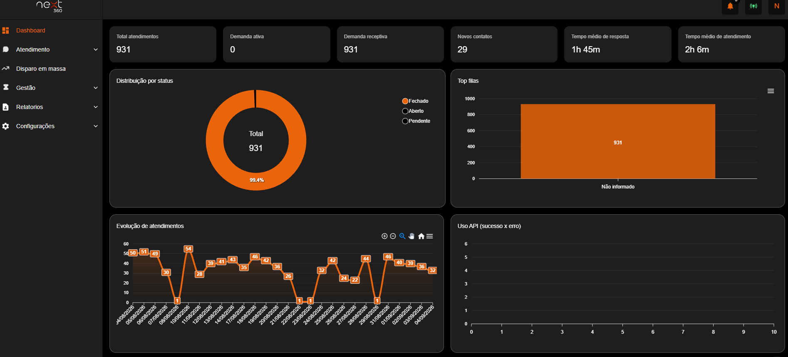Click the 28 data point label
The height and width of the screenshot is (357, 788).
point(199,274)
